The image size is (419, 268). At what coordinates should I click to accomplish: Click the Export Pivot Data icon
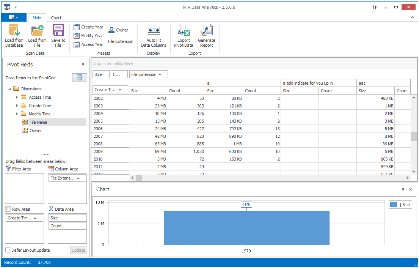[x=184, y=30]
